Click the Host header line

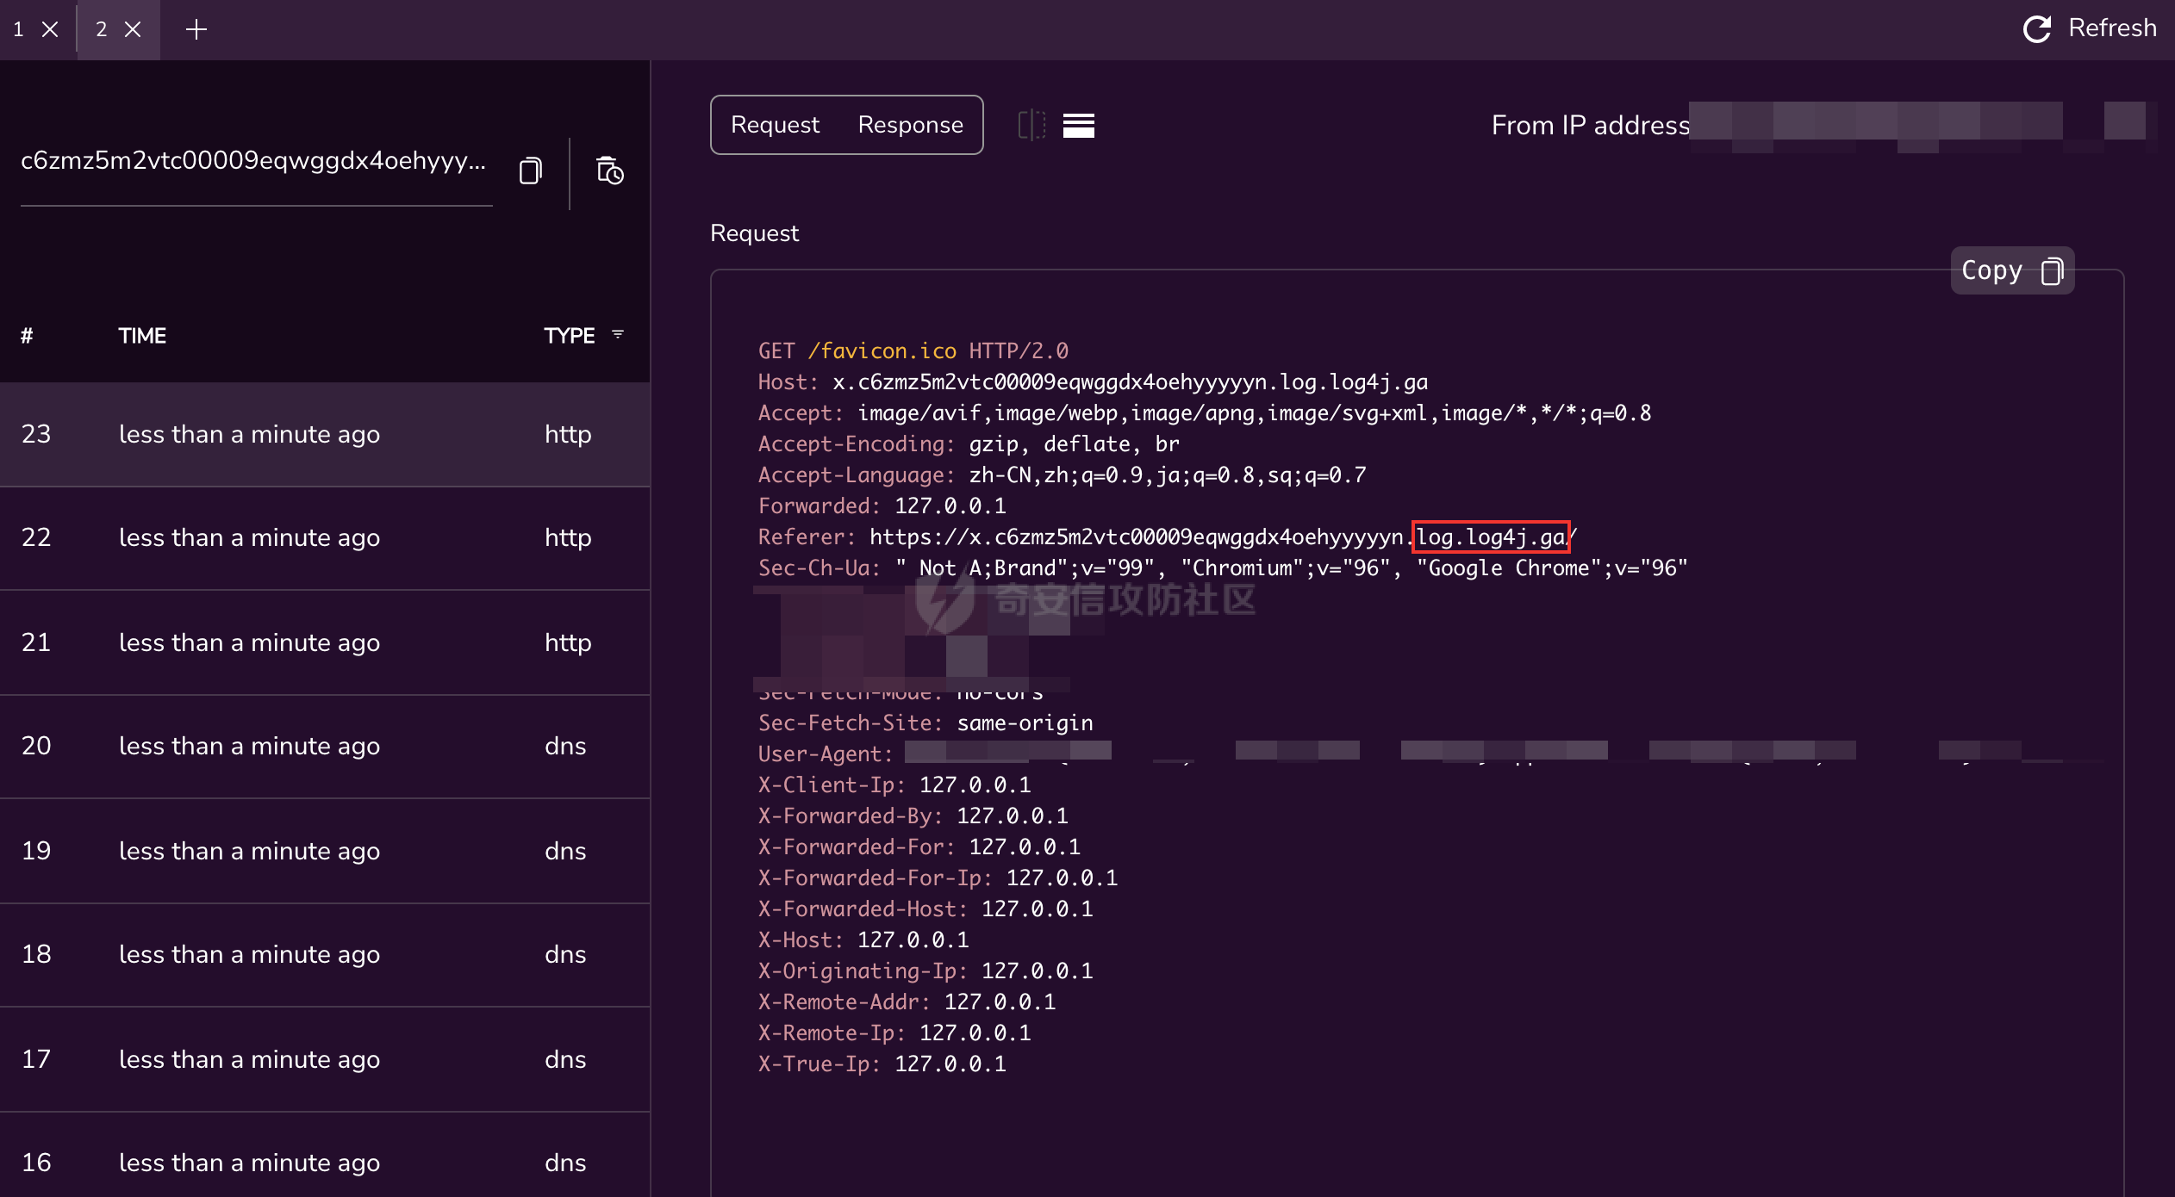click(1093, 382)
